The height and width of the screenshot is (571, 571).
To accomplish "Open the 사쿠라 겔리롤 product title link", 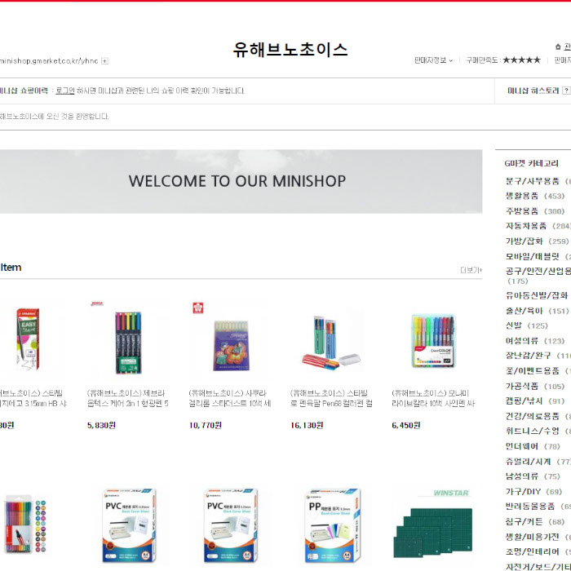I will click(229, 398).
